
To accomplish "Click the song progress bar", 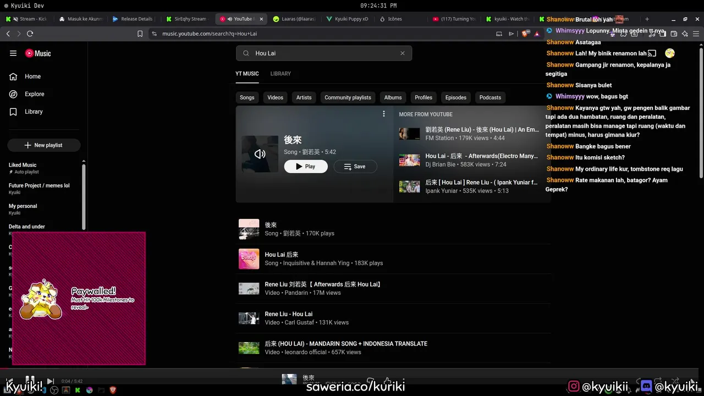I will coord(352,369).
